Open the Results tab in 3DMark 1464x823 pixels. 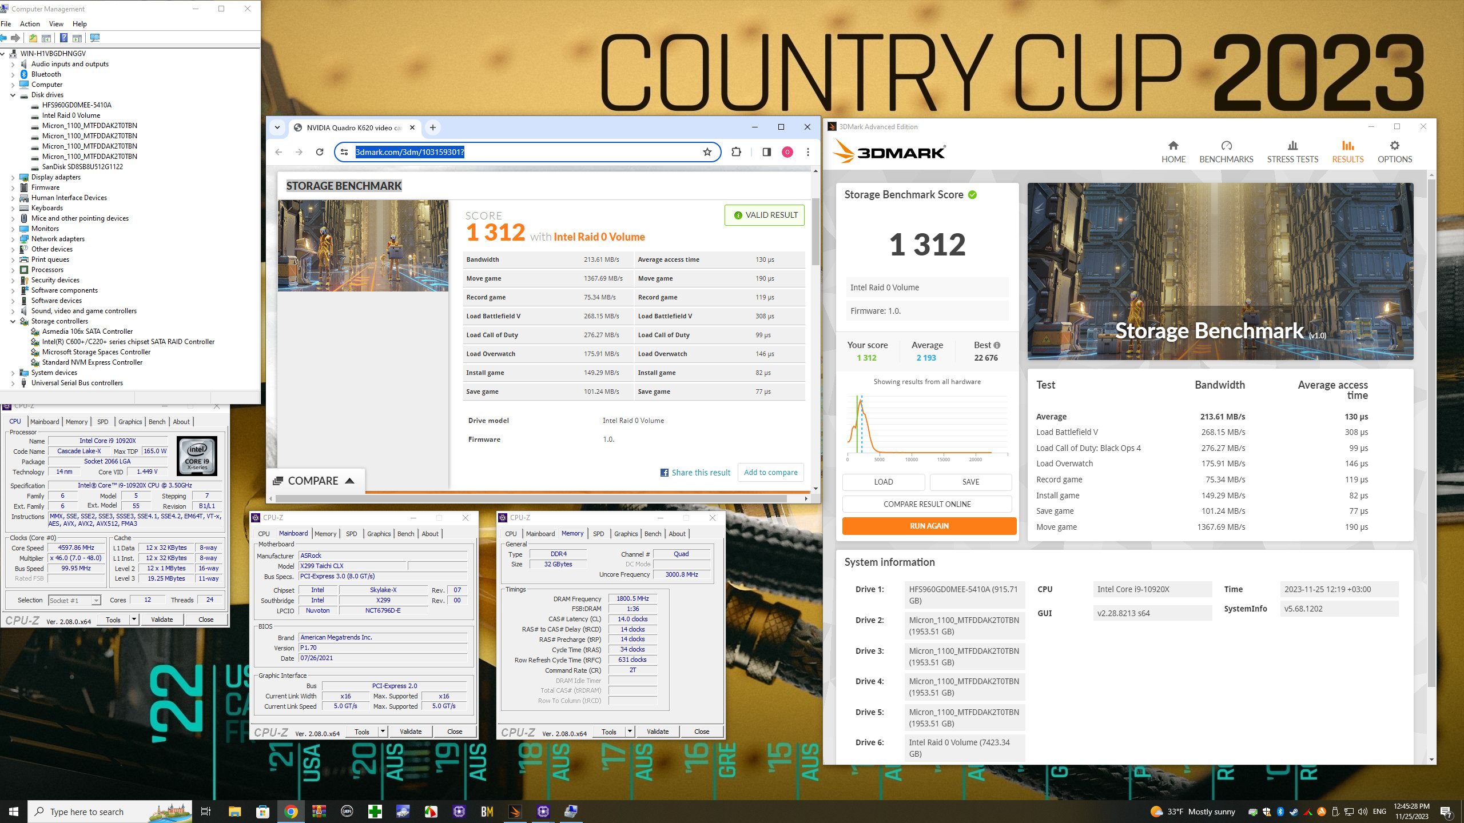point(1347,152)
